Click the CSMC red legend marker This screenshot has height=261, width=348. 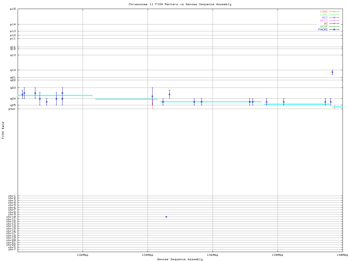tap(334, 12)
